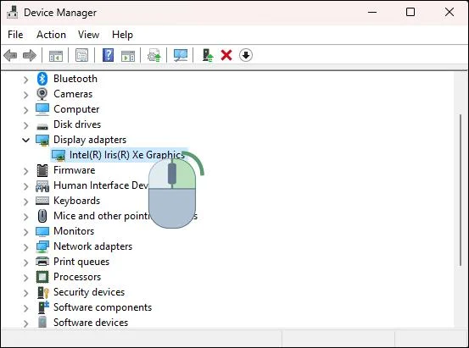Select Intel(R) Iris(R) Xe Graphics device
This screenshot has height=348, width=469.
(x=127, y=155)
